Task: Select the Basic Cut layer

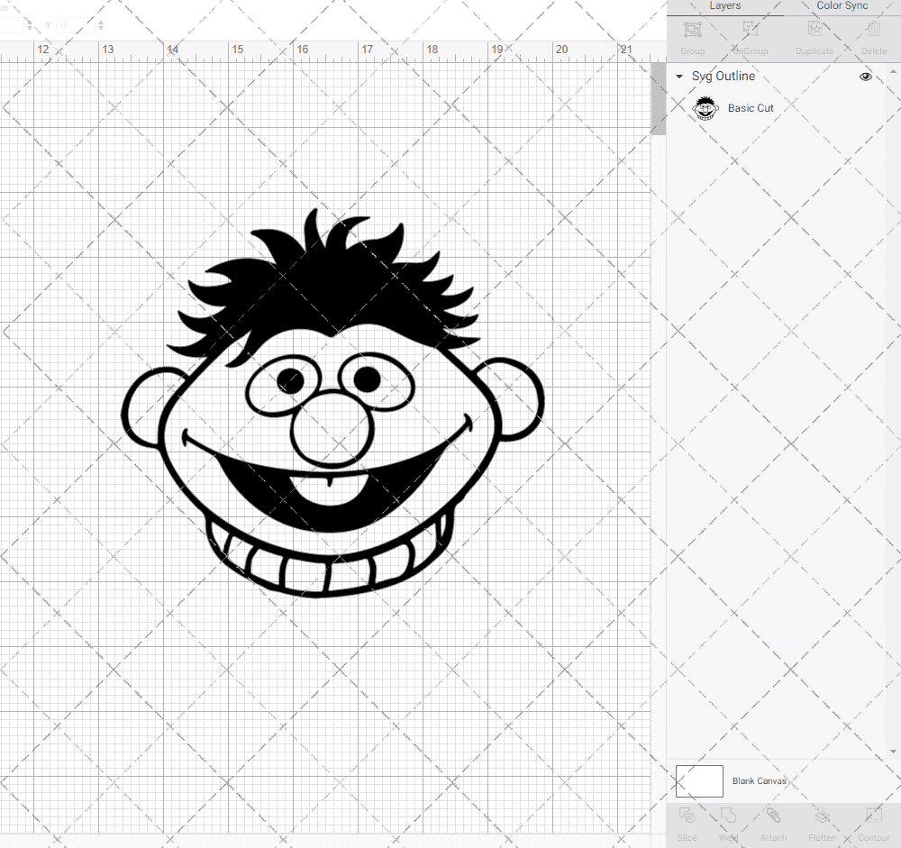Action: click(751, 107)
